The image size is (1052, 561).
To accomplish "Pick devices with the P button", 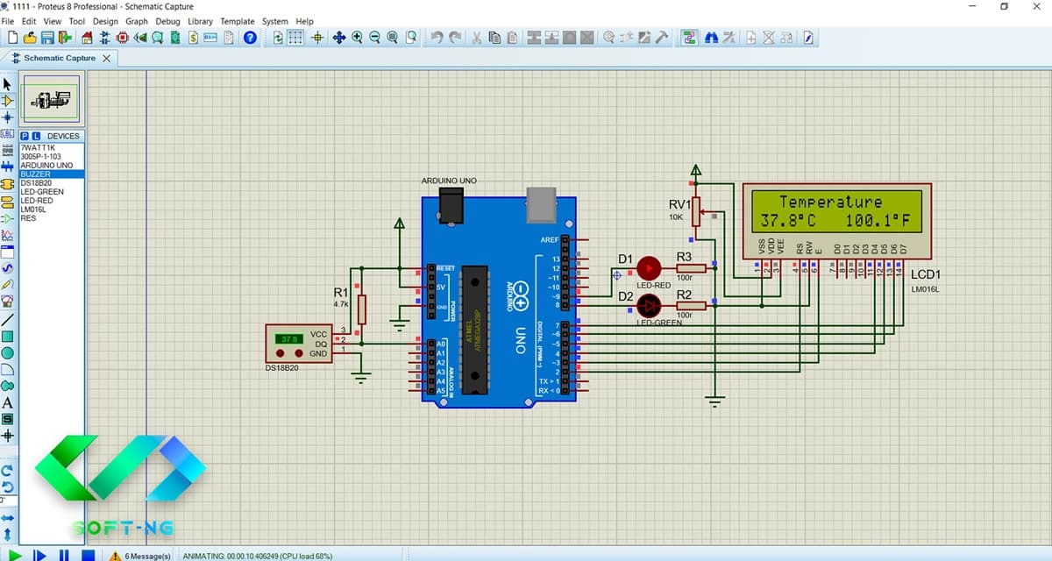I will click(25, 136).
